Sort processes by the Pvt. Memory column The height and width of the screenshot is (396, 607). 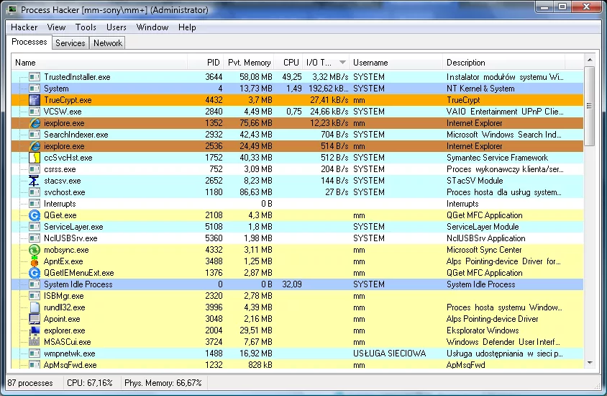click(249, 63)
